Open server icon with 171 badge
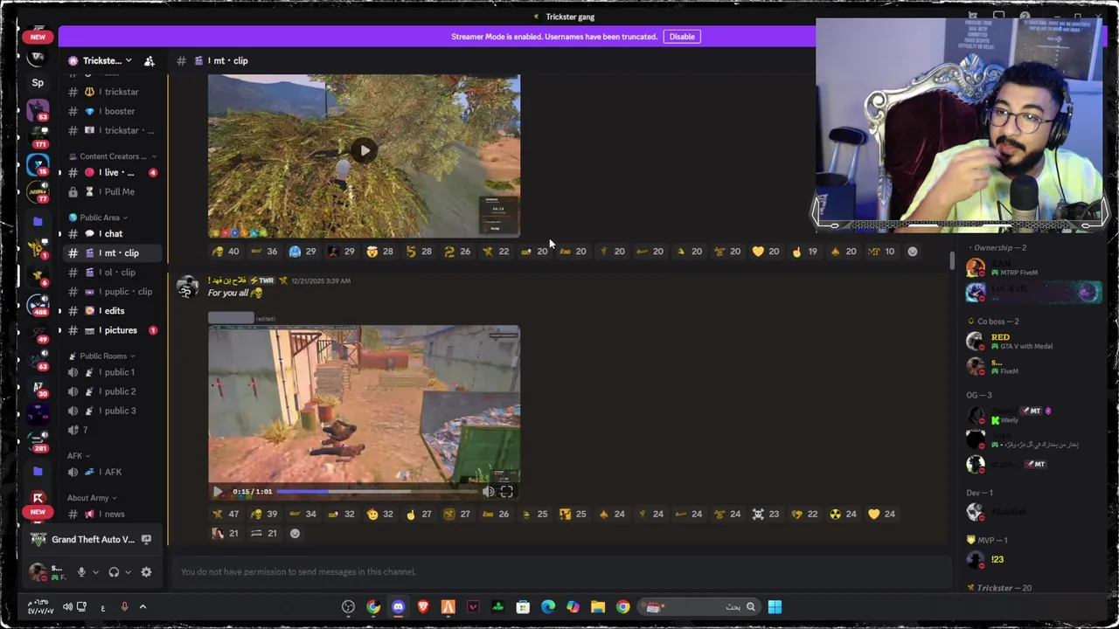Screen dimensions: 1119x629 point(38,135)
